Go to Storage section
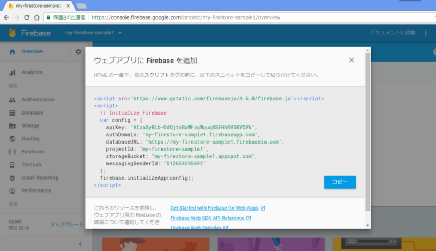The width and height of the screenshot is (436, 251). (x=31, y=126)
